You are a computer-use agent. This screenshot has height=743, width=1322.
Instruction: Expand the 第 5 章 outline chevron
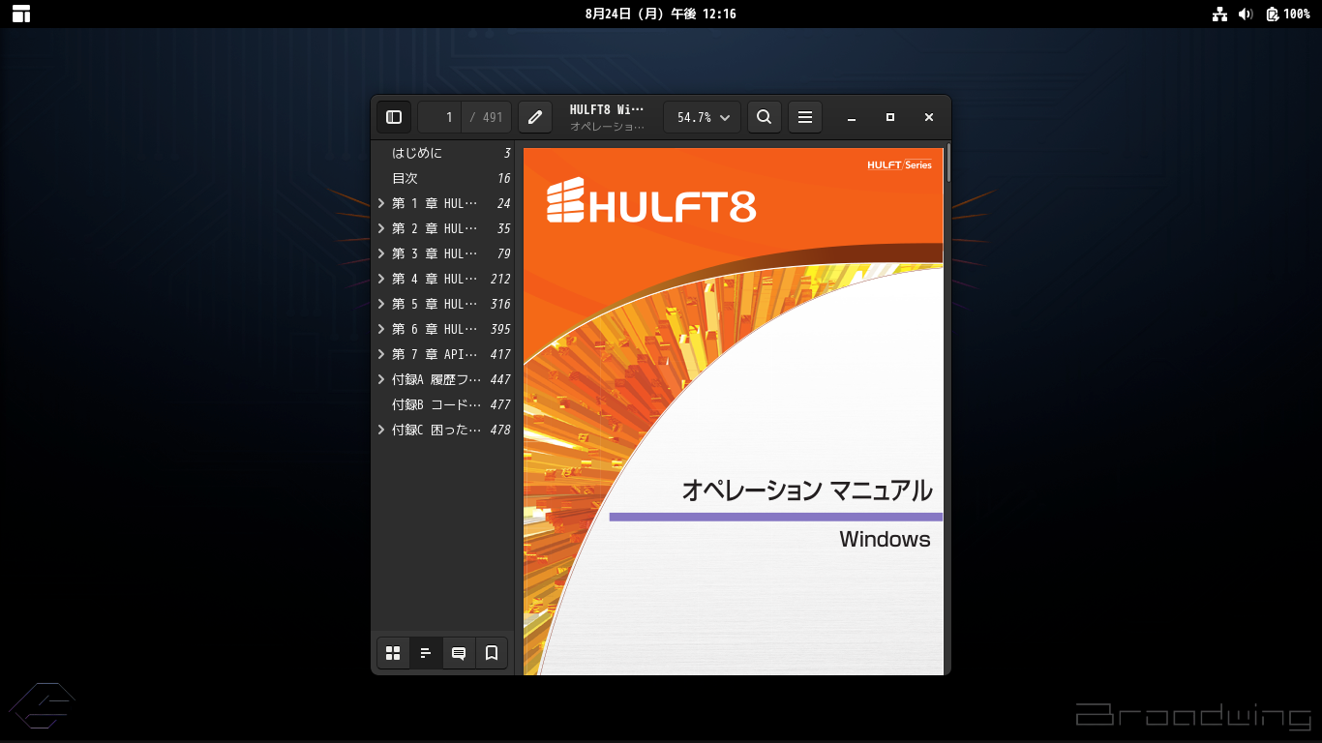(x=381, y=304)
